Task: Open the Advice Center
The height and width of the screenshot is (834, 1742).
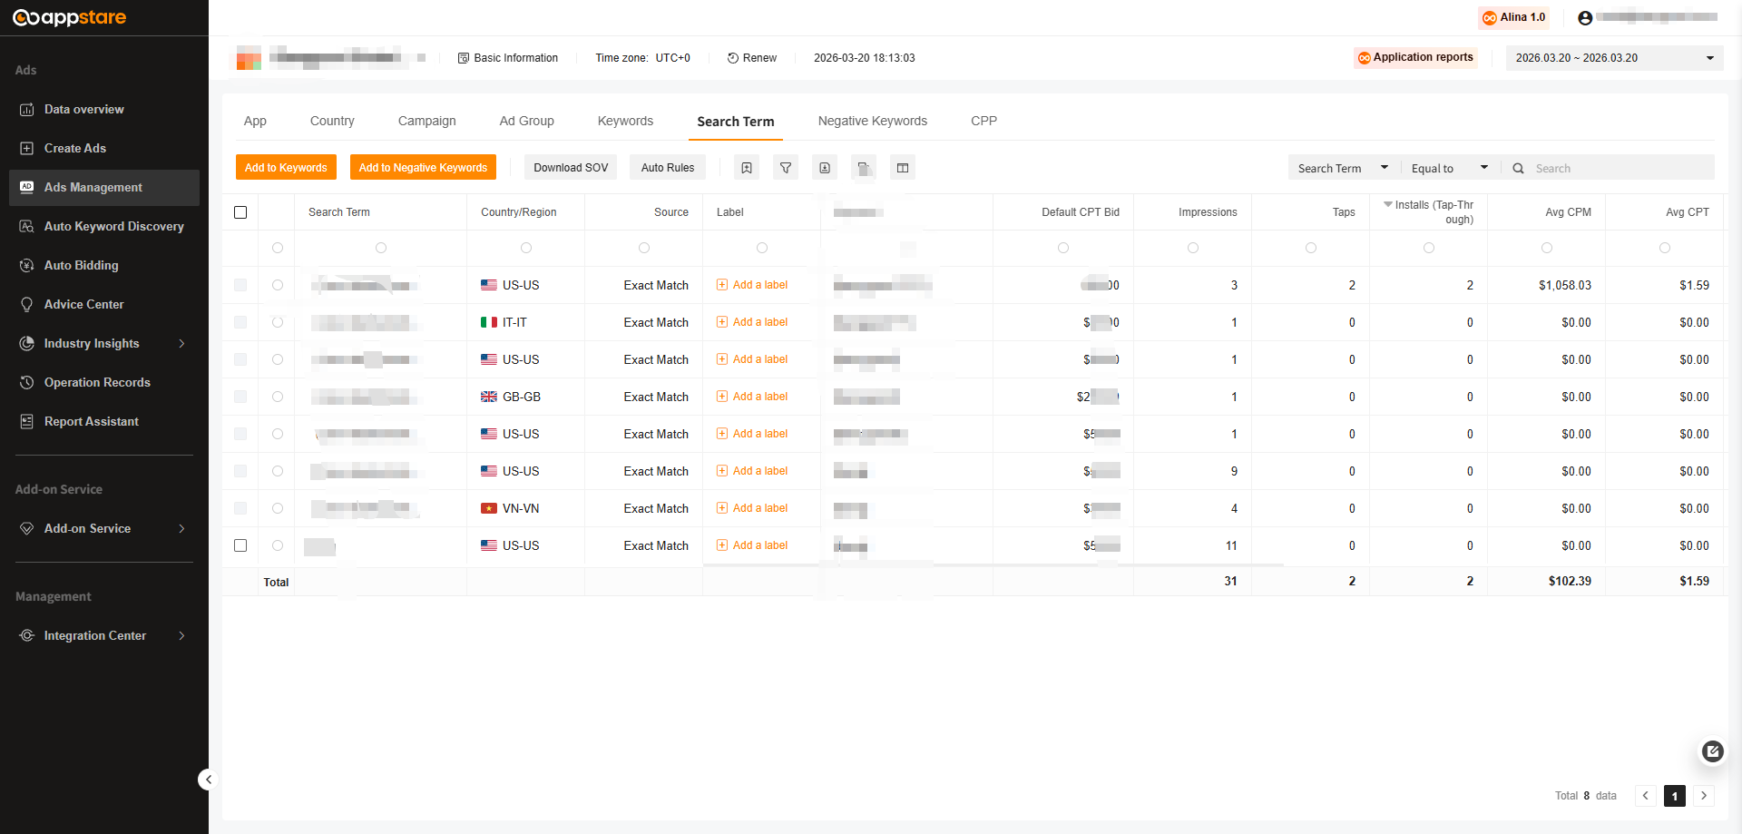Action: [83, 304]
